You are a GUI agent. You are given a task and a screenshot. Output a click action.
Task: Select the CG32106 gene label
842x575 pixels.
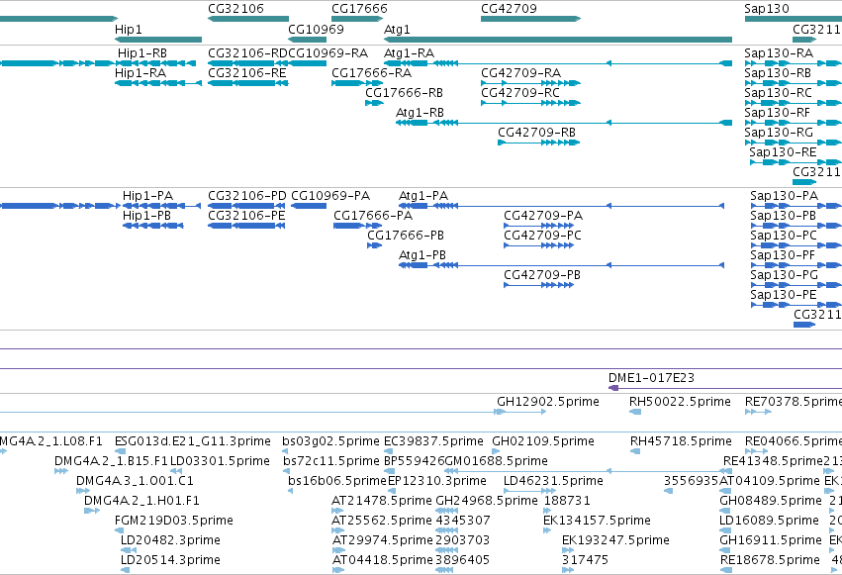[235, 9]
